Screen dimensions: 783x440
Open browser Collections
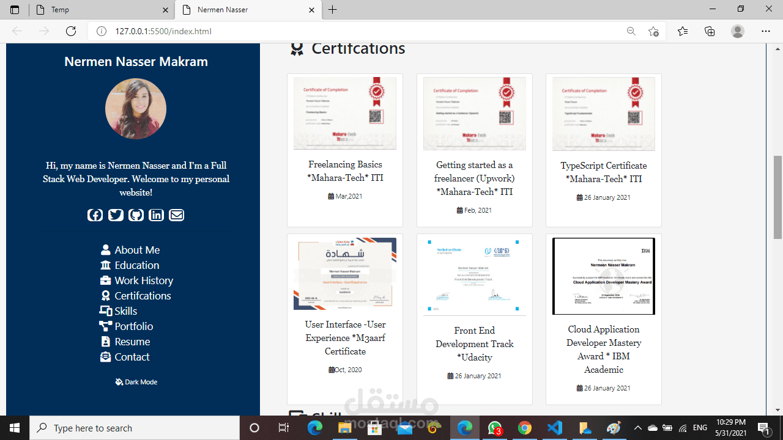pyautogui.click(x=710, y=31)
